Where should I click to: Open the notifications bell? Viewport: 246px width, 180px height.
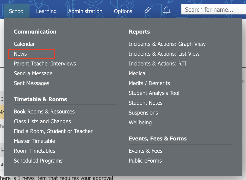[167, 10]
